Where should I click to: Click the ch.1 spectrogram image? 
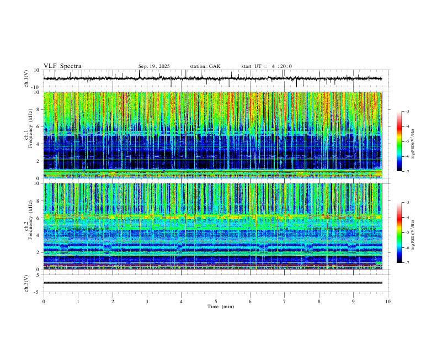213,135
